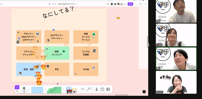Screen dimensions: 202x99
Task: Select the Section tool
Action: (x=102, y=89)
